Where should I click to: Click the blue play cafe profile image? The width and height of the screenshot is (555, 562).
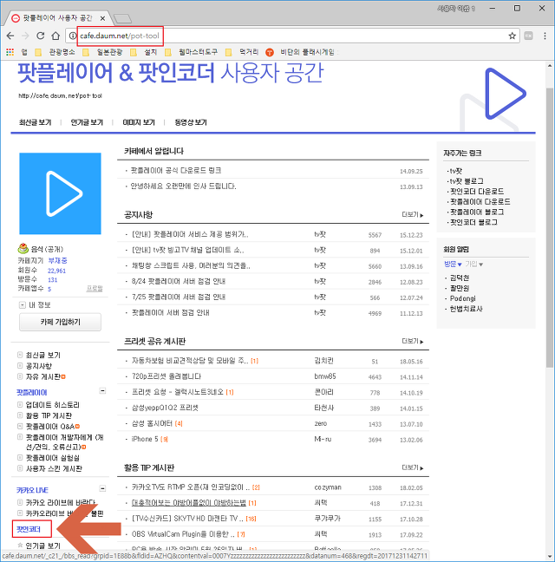click(x=60, y=193)
